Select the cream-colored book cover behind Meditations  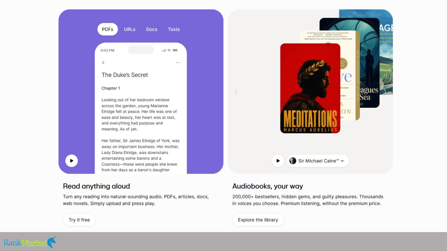[x=350, y=76]
